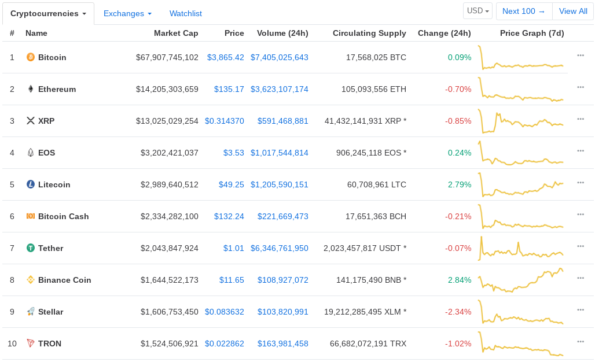Open the more options menu for Binance Coin
Image resolution: width=595 pixels, height=362 pixels.
tap(581, 278)
